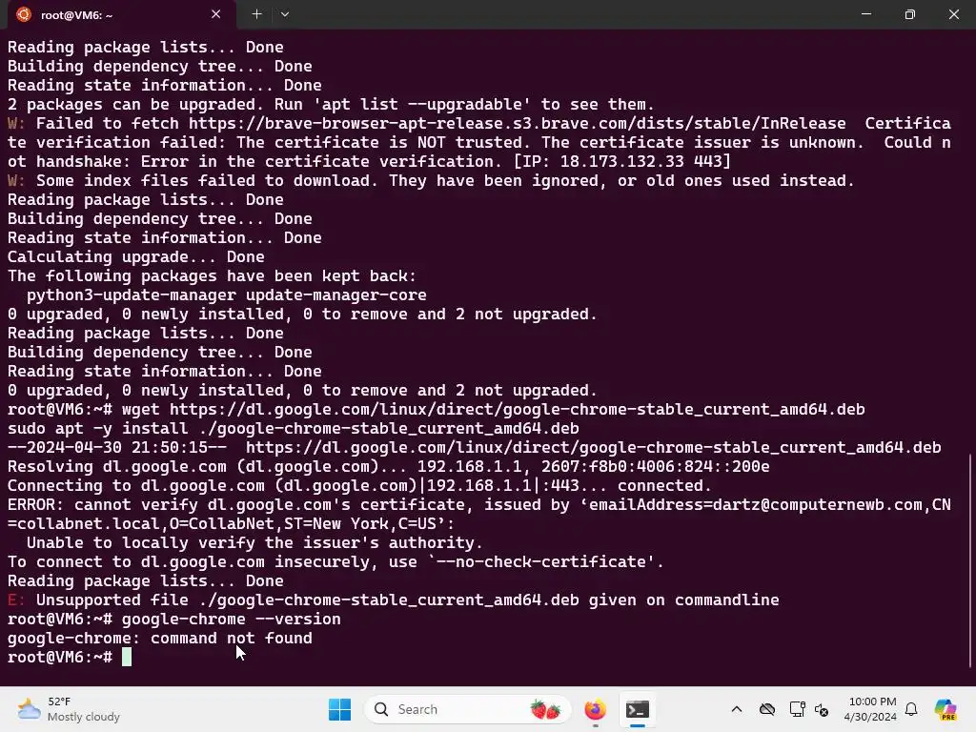Click 'sudo apt -y install' command line
This screenshot has width=976, height=732.
pyautogui.click(x=294, y=428)
